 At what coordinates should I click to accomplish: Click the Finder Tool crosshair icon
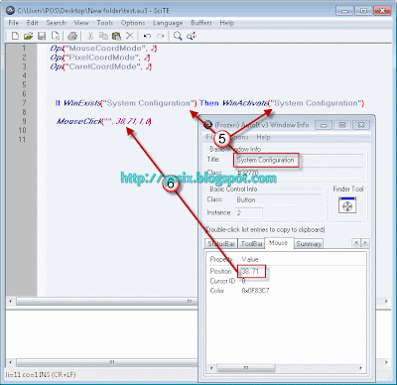[347, 205]
